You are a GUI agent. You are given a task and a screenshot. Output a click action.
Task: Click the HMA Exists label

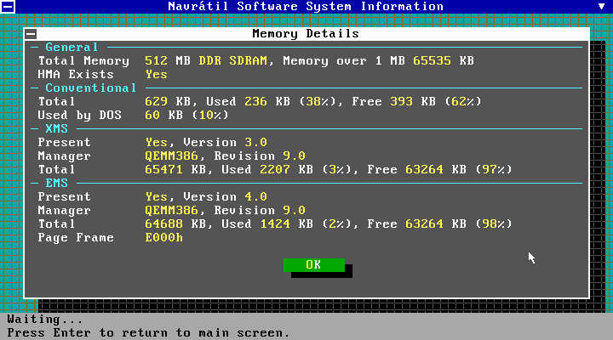[76, 75]
